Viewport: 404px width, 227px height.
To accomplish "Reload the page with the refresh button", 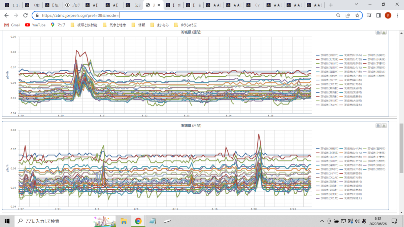I will pyautogui.click(x=25, y=15).
